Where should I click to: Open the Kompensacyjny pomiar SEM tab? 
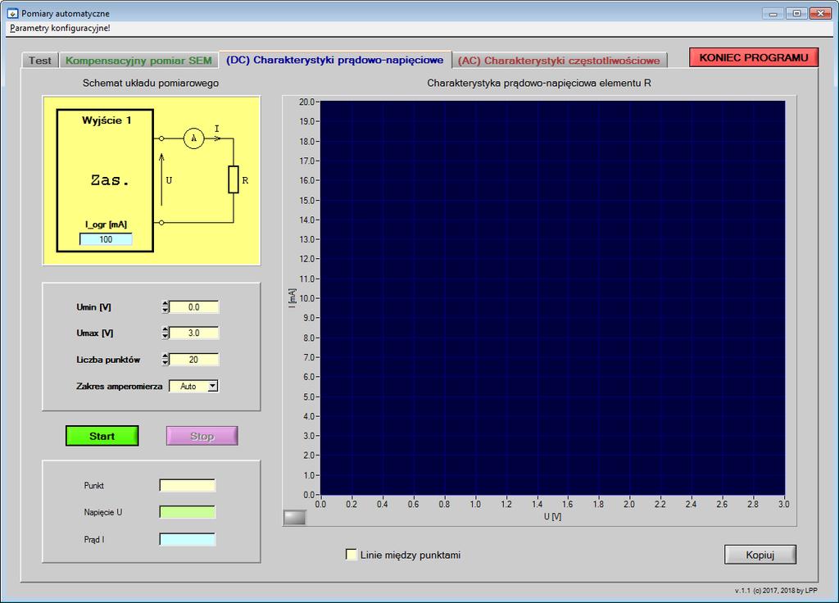[138, 61]
